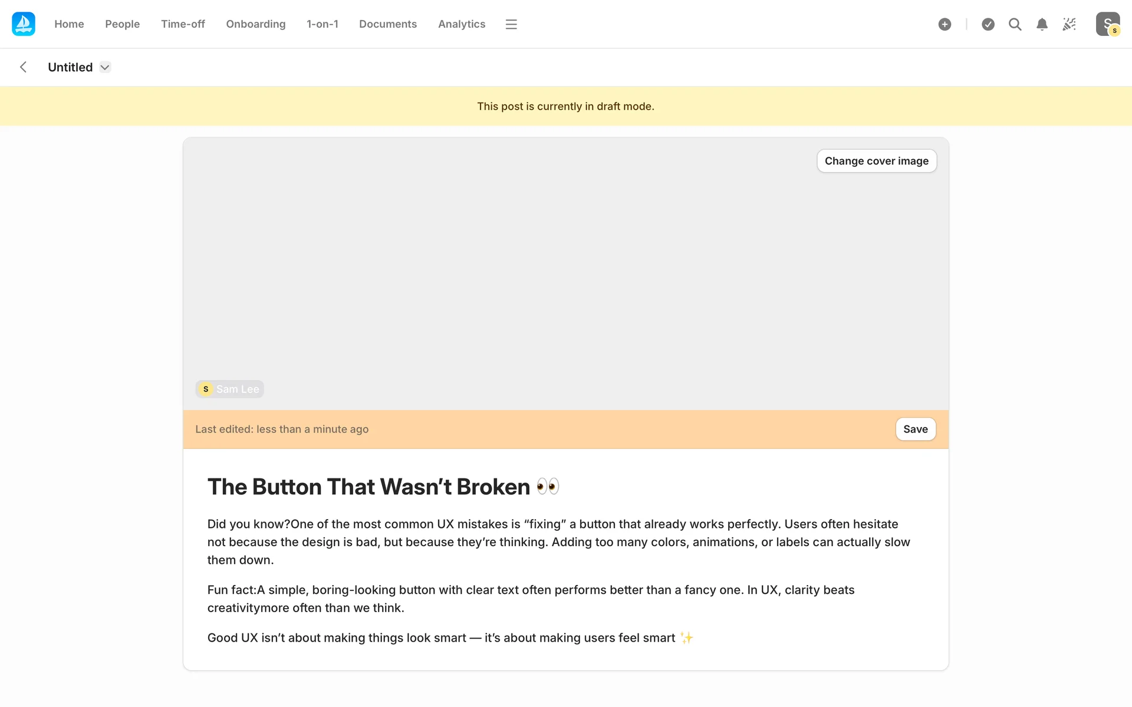Click the Sam Lee author tag
This screenshot has height=707, width=1132.
point(230,389)
